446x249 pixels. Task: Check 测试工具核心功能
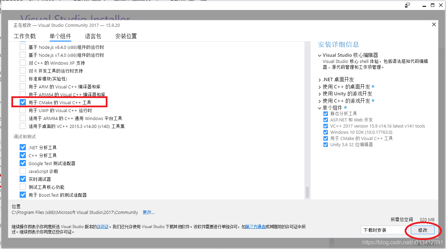[23, 187]
